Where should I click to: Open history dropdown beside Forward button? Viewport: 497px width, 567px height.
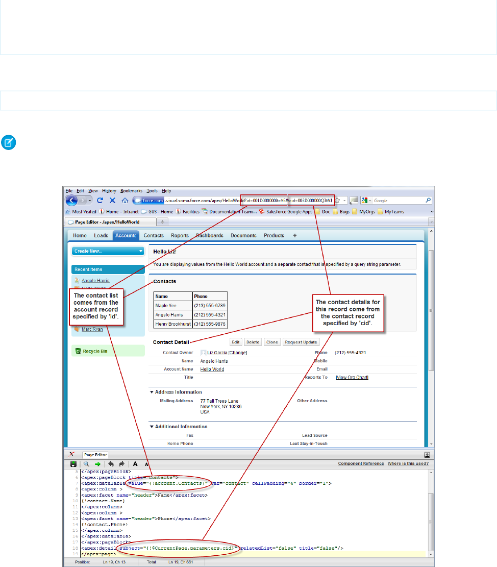click(x=90, y=201)
